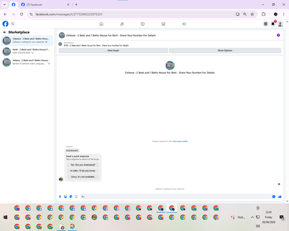This screenshot has height=231, width=289.
Task: Click the View buyer button
Action: 113,50
